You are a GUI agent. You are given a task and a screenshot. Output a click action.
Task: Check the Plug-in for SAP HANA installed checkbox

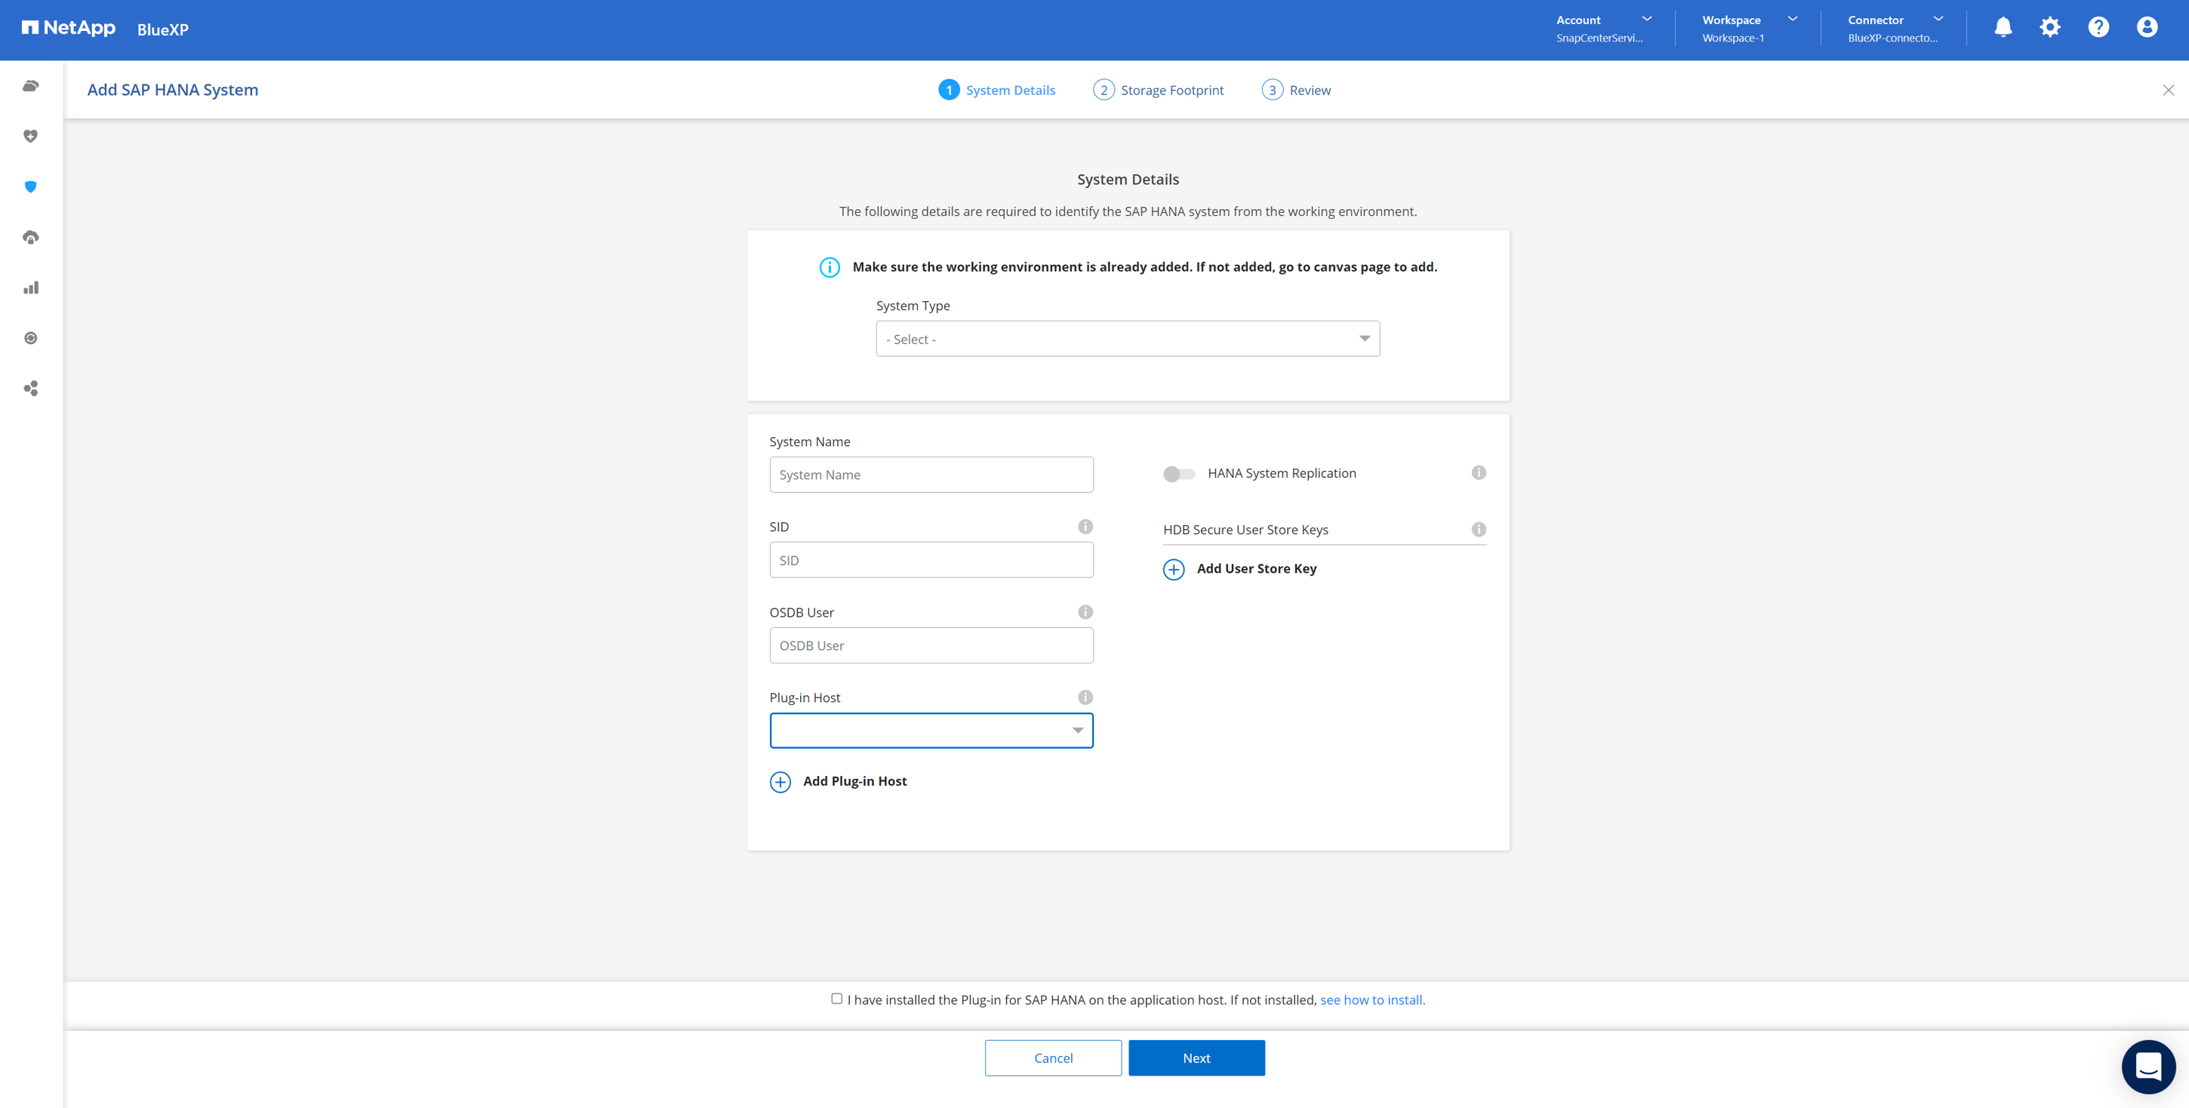(x=837, y=999)
